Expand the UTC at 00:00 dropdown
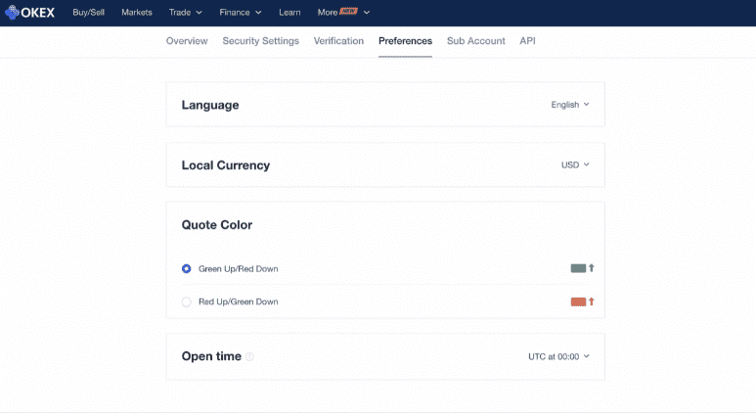 (558, 357)
